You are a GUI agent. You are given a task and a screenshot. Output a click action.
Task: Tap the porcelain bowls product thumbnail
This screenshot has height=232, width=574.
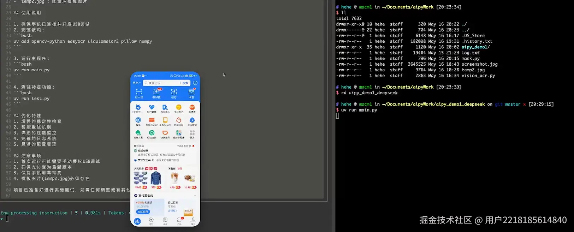[x=141, y=179]
